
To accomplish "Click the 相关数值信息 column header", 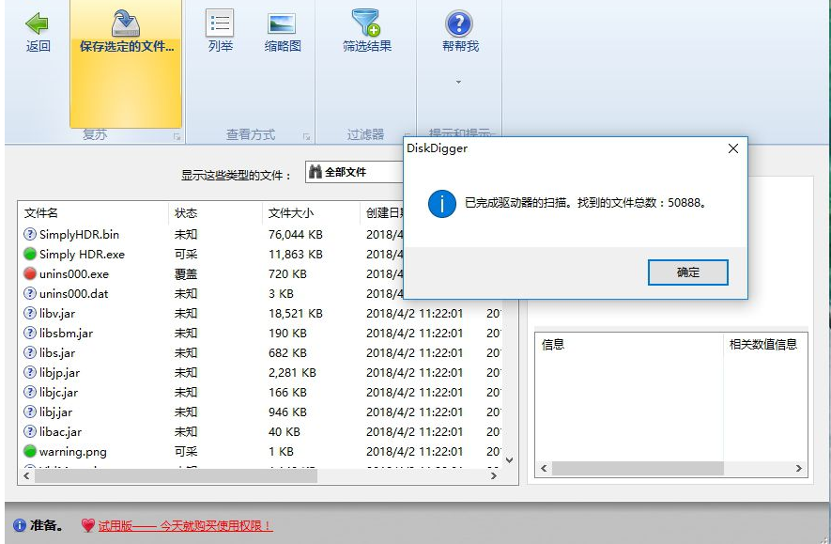I will (x=763, y=344).
